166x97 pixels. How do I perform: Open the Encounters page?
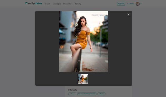pos(68,4)
